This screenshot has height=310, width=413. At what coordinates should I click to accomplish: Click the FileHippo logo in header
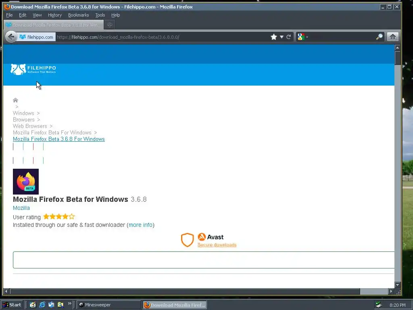(33, 69)
